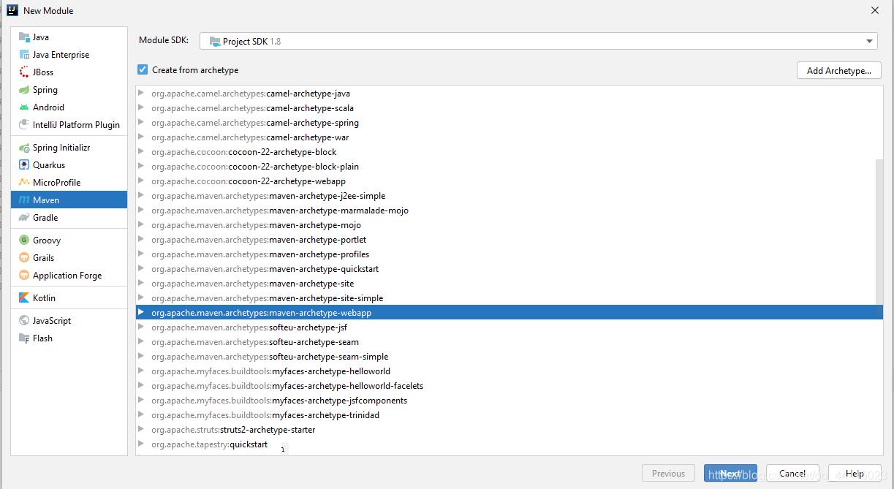Select the Maven module type
This screenshot has height=489, width=894.
click(46, 200)
